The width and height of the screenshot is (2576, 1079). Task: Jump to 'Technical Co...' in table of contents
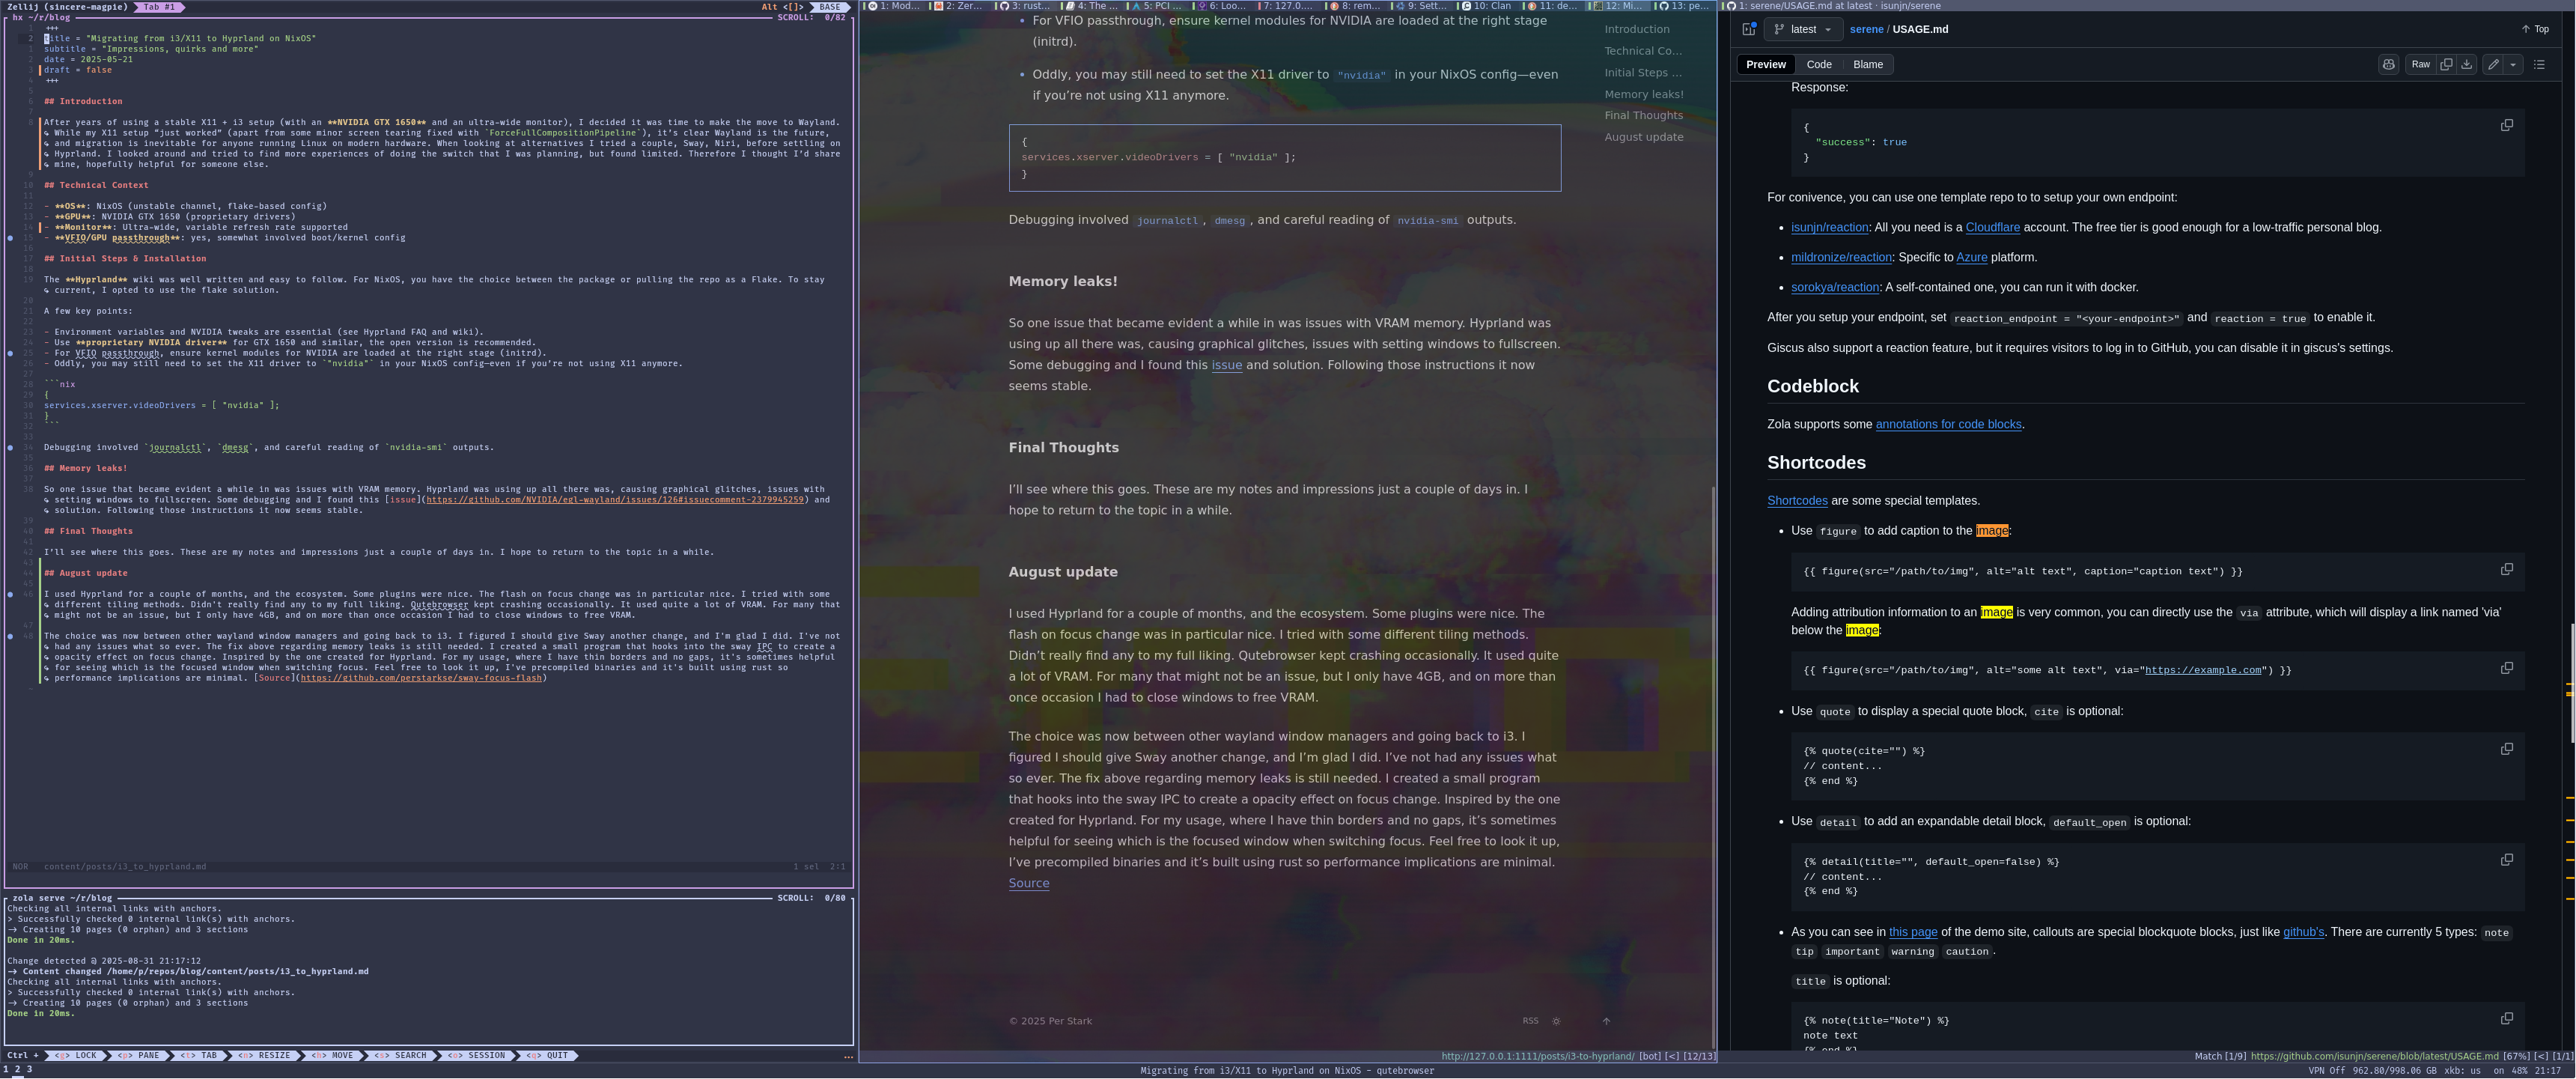1643,51
